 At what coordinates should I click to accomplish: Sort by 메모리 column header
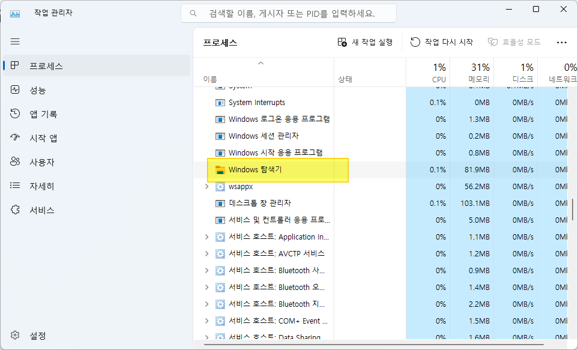(x=472, y=72)
